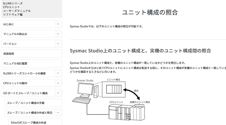Click the page title ユニット構成の照合
This screenshot has height=125, width=226.
pyautogui.click(x=150, y=12)
